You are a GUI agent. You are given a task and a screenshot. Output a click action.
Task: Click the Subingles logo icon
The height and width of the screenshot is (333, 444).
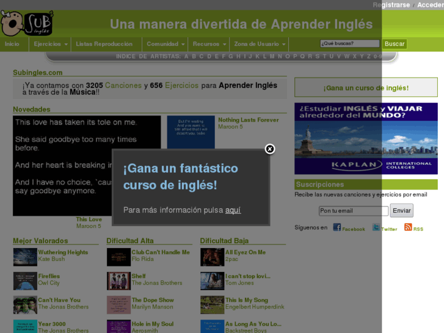pos(27,23)
